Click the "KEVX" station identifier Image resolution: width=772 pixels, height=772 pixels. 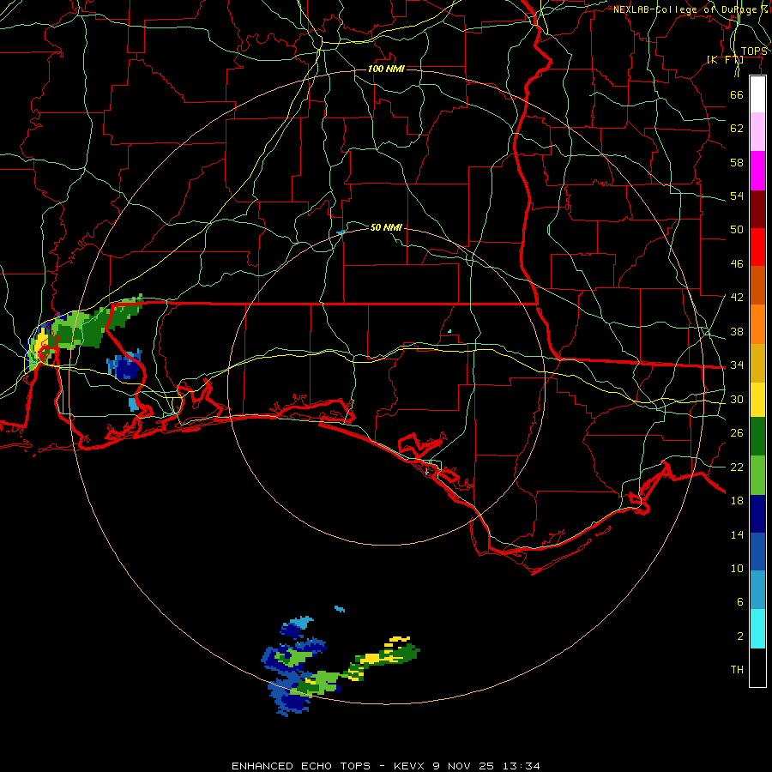point(410,766)
